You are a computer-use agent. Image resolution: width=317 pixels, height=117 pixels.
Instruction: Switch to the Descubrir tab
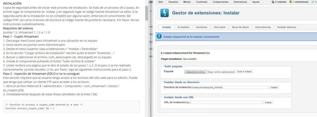(x=220, y=27)
